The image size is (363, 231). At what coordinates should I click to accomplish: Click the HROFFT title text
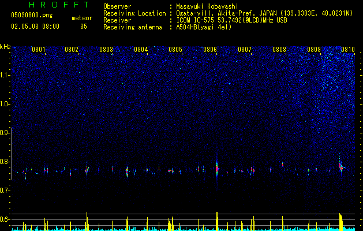pyautogui.click(x=59, y=5)
